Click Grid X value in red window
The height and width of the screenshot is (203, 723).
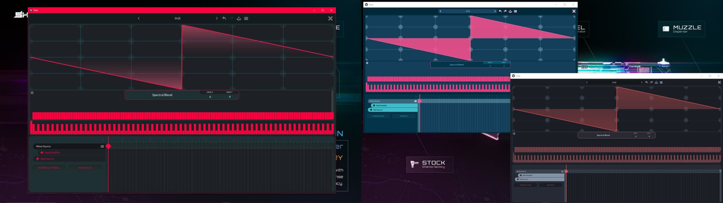pos(210,97)
